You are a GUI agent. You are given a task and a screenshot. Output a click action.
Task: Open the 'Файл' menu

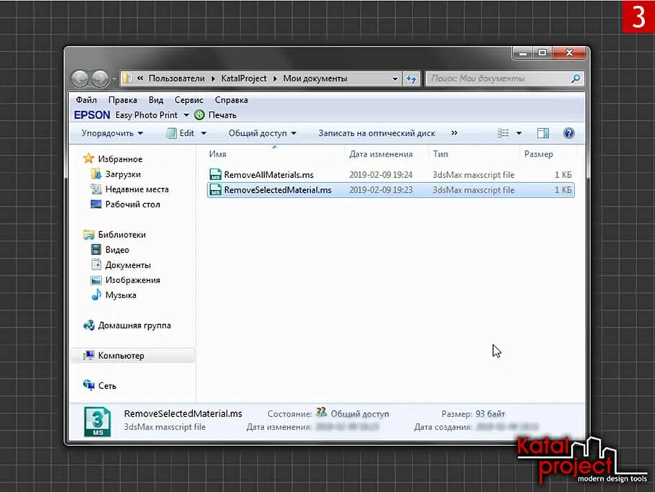(x=86, y=100)
